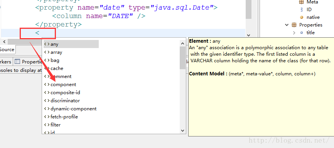Select 'title' property in outline tree
334x148 pixels.
coord(310,33)
